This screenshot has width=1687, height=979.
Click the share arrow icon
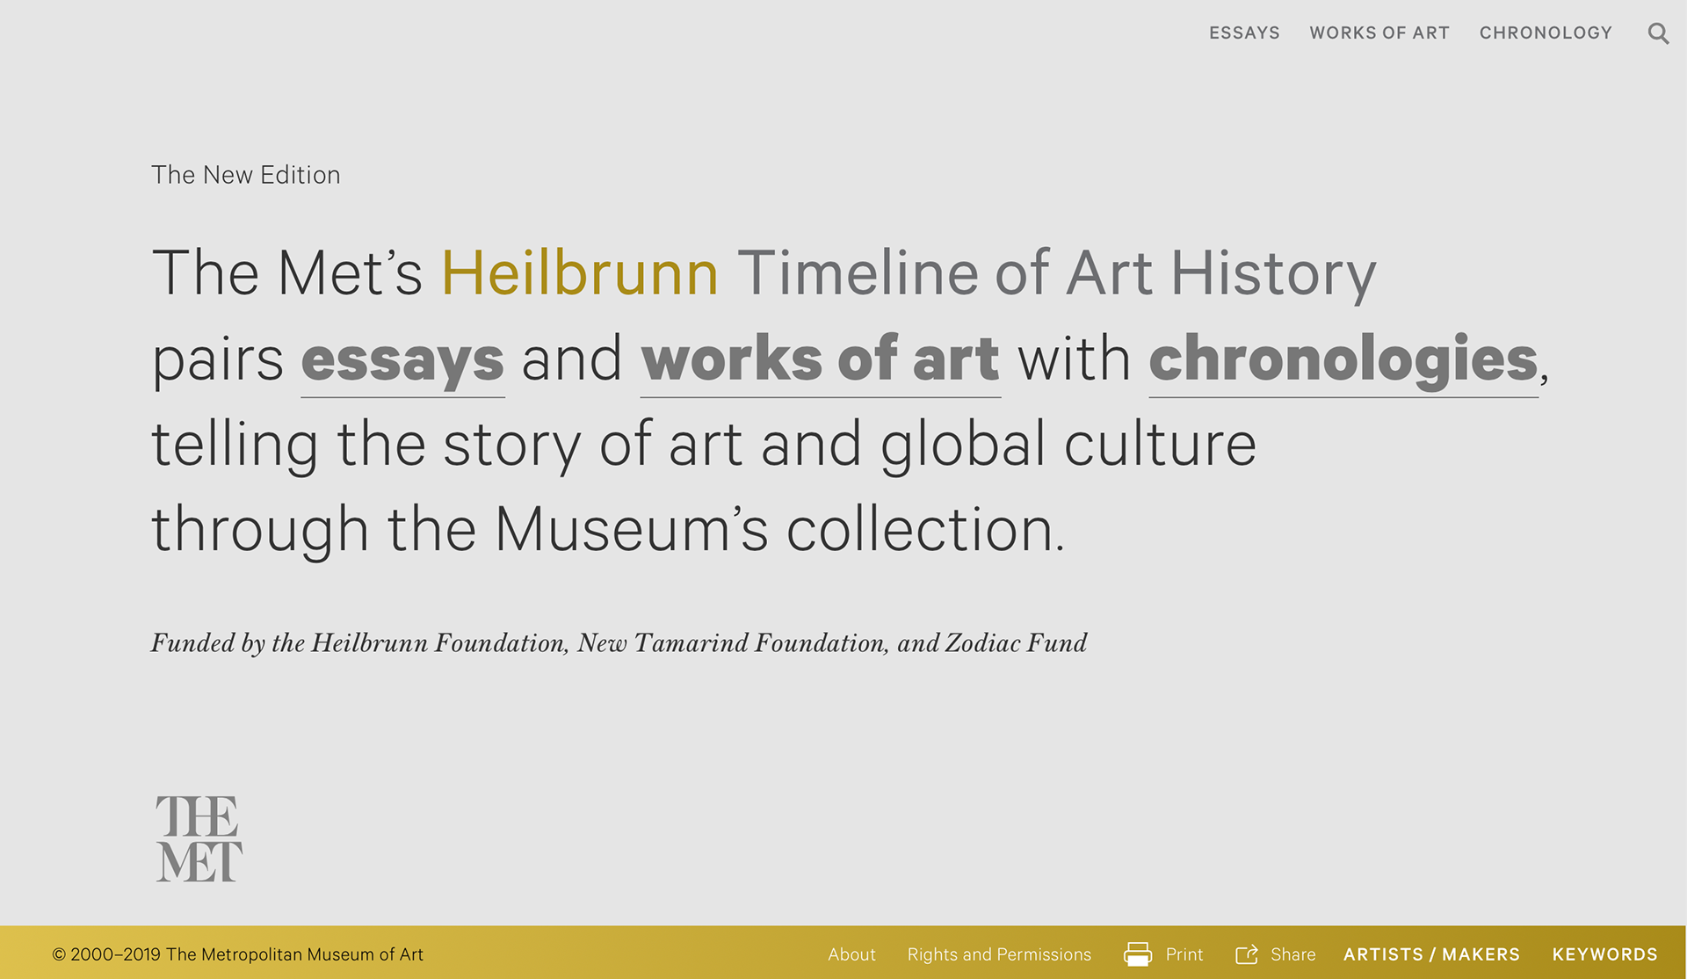coord(1247,954)
